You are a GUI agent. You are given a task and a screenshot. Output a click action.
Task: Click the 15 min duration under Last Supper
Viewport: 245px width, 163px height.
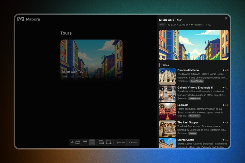coord(182,133)
